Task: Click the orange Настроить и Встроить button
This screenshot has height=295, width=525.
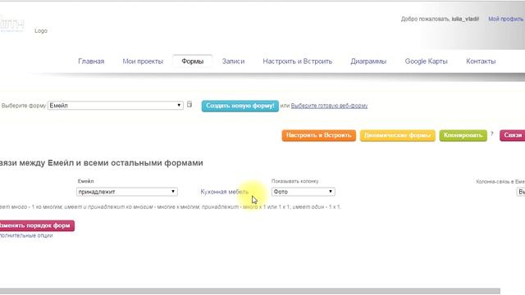Action: click(319, 135)
